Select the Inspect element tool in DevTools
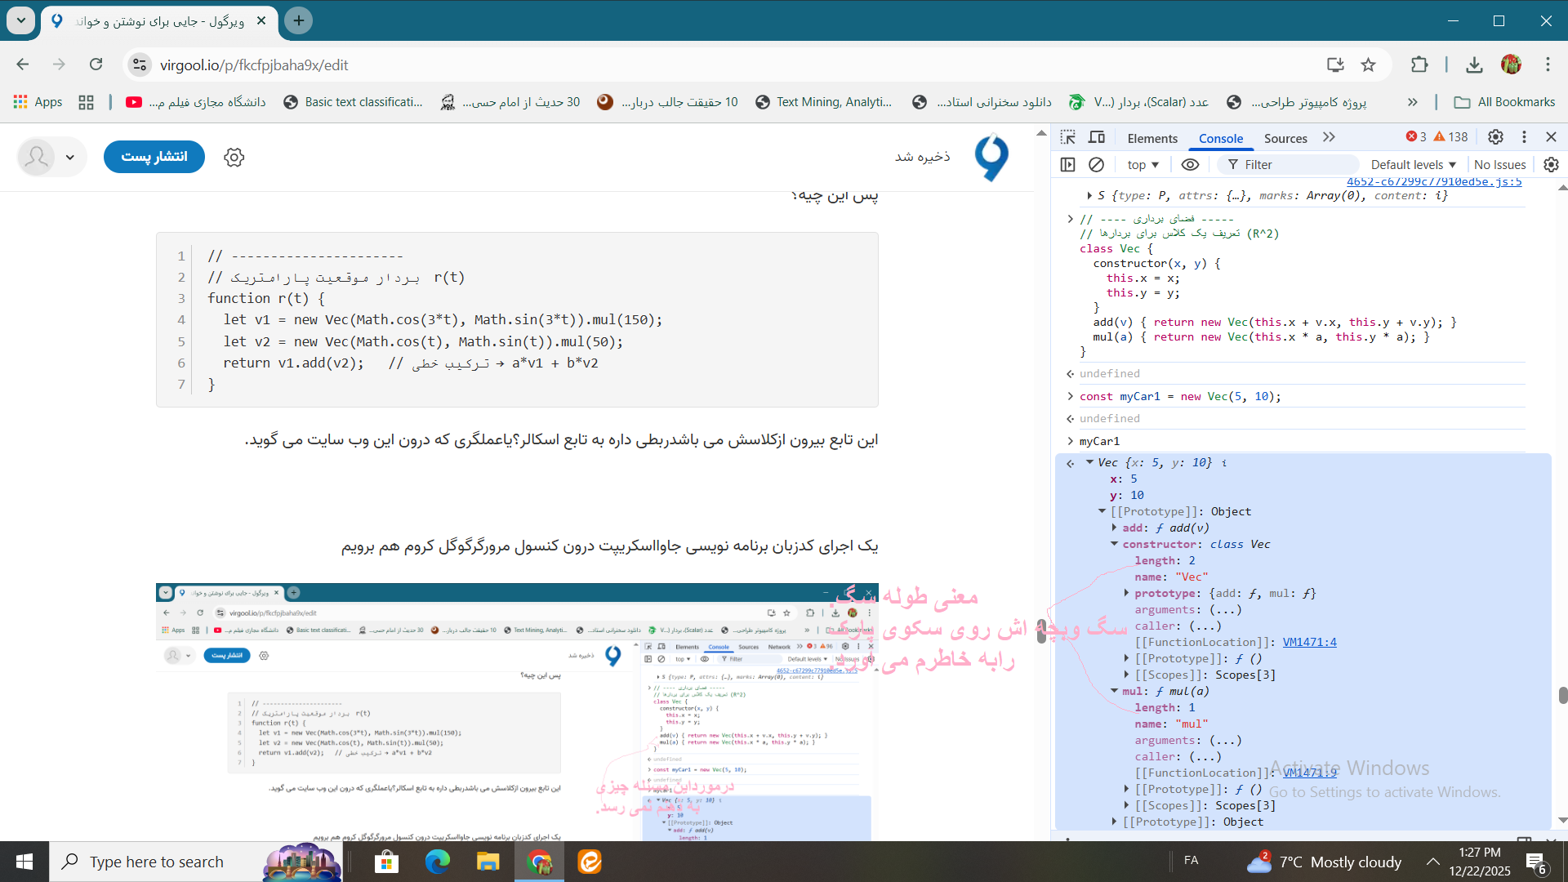 point(1068,137)
